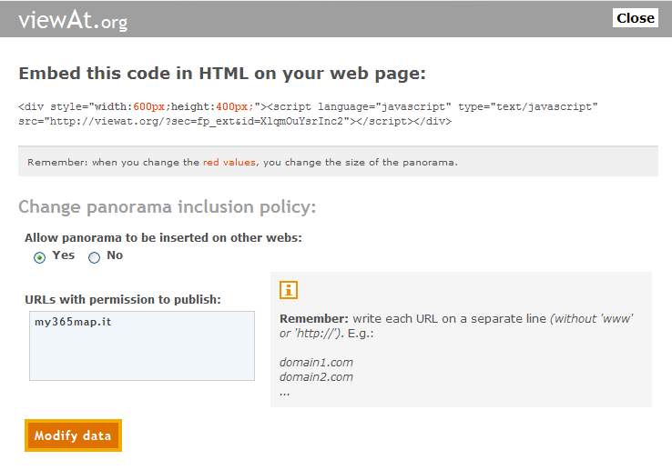Click the Modify data button

73,435
